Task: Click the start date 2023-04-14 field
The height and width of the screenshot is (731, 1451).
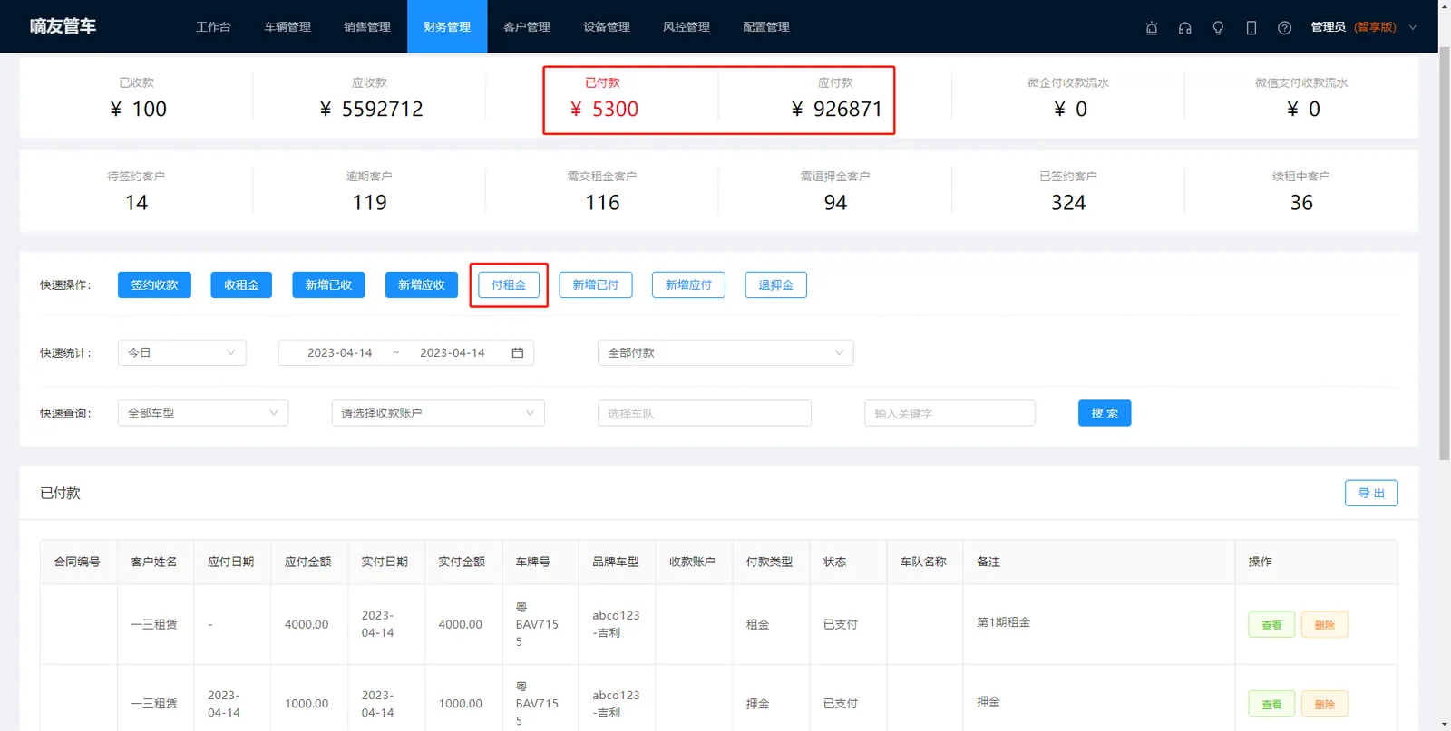Action: [340, 352]
